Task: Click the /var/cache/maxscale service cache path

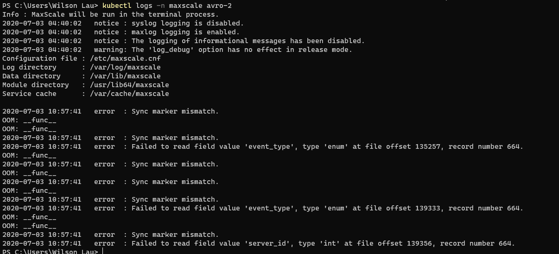Action: pos(125,94)
